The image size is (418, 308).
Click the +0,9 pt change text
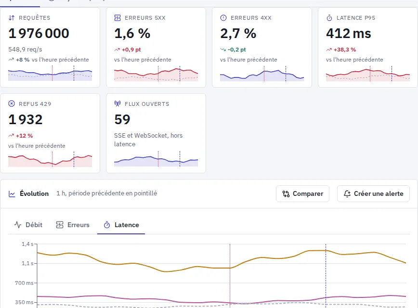pos(131,50)
